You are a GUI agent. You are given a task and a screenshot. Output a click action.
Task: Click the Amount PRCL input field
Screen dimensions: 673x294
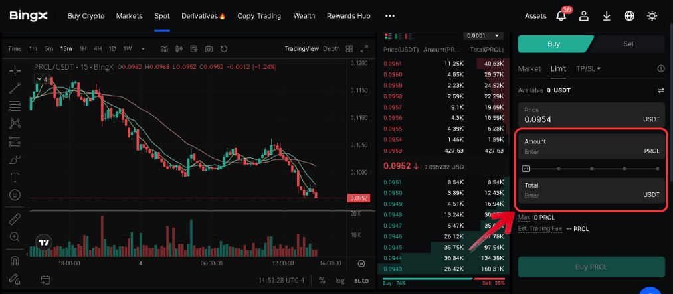[591, 147]
